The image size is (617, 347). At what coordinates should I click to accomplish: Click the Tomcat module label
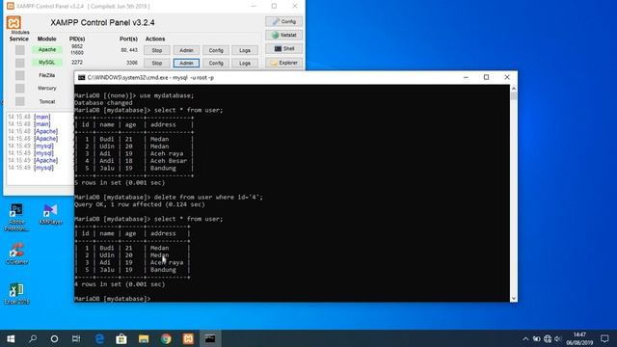click(47, 101)
